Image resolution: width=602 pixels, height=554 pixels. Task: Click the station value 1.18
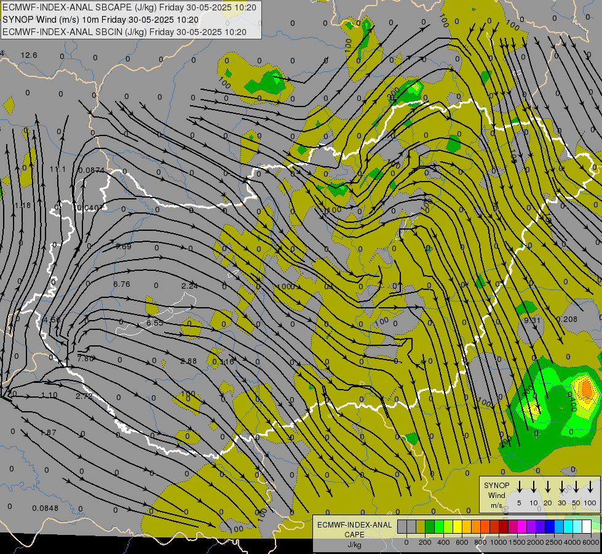(23, 206)
